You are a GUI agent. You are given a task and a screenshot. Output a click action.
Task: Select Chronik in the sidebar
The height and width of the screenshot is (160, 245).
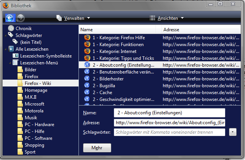24,29
